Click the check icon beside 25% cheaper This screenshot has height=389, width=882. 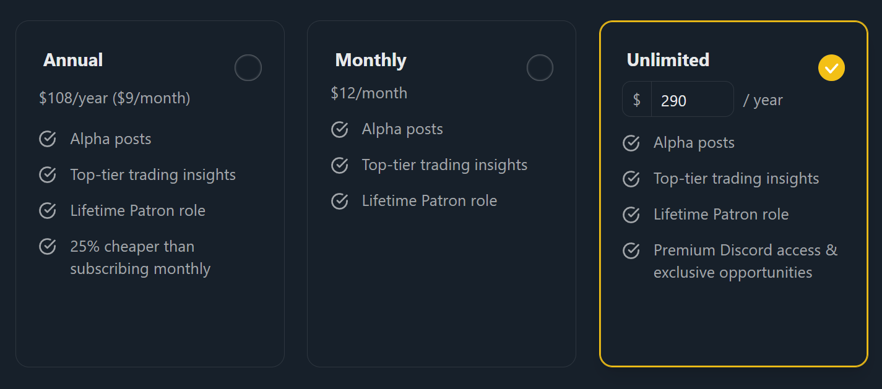click(x=48, y=247)
